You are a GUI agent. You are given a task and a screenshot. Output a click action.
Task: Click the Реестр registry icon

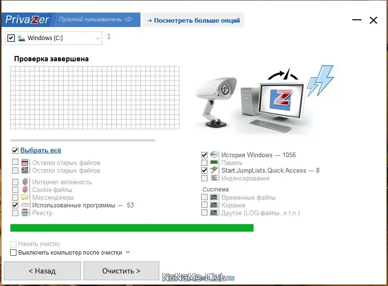pyautogui.click(x=25, y=213)
